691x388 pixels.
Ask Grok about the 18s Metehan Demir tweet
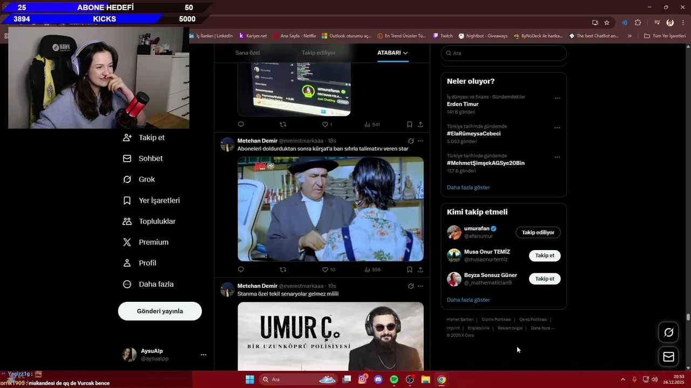point(411,141)
